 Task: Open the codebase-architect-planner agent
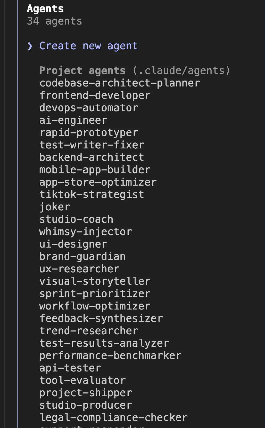[119, 83]
